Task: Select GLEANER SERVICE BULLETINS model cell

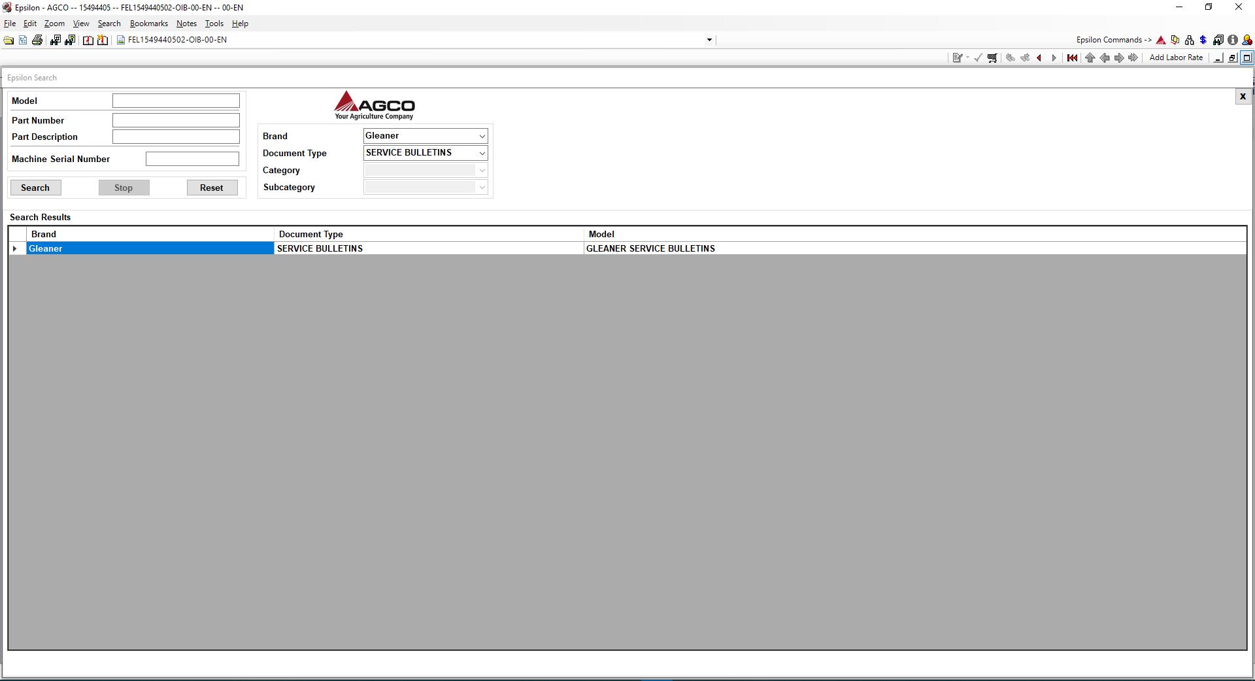Action: point(915,248)
